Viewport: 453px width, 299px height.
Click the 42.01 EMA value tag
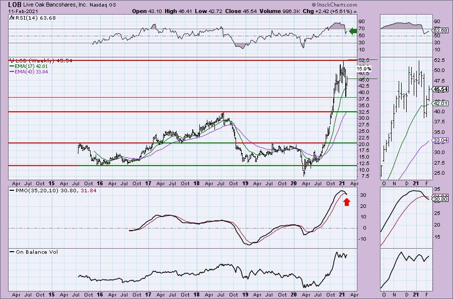coord(440,103)
